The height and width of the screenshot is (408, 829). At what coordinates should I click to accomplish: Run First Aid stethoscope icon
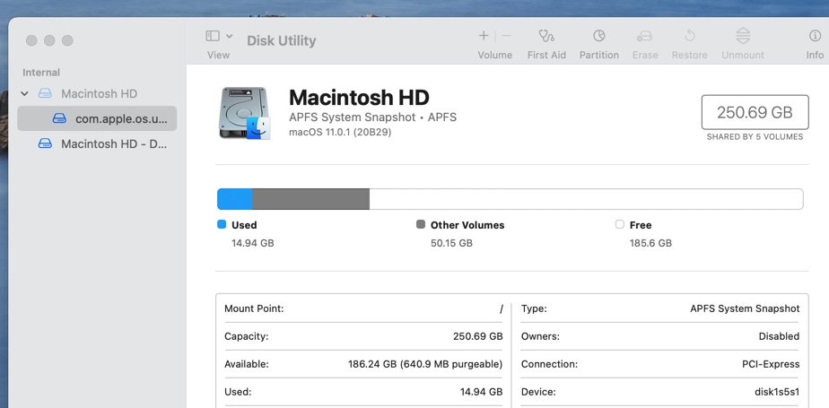(x=546, y=35)
